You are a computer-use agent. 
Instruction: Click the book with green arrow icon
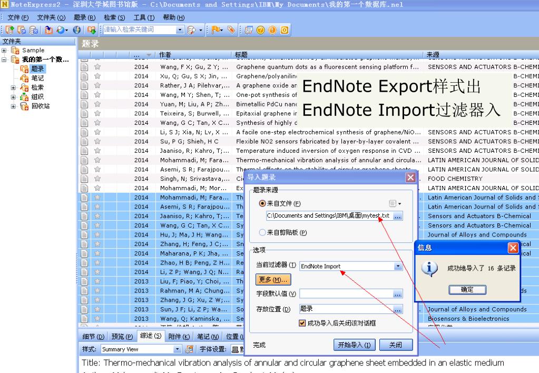click(x=92, y=30)
